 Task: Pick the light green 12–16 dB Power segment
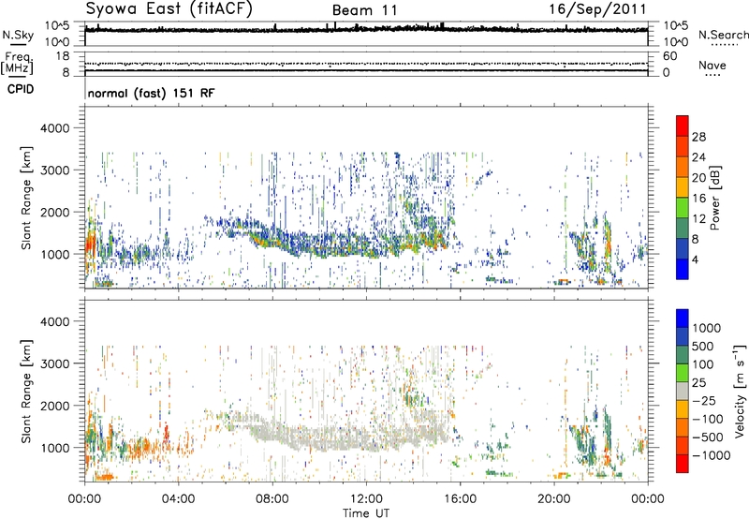point(683,207)
